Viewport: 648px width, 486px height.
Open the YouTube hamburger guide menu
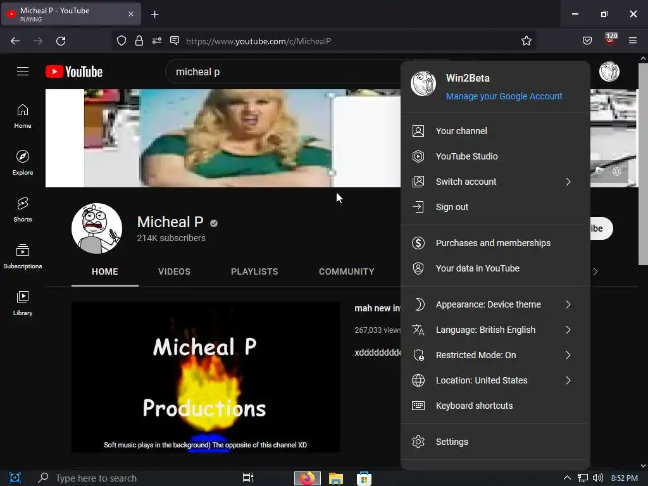23,72
